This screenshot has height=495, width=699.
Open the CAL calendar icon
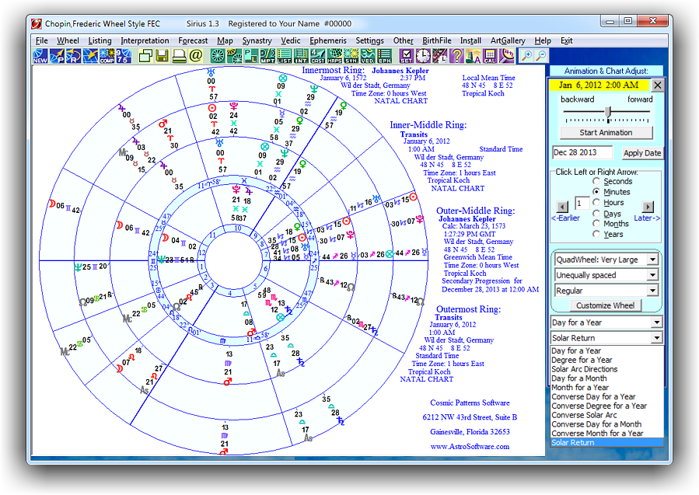490,56
